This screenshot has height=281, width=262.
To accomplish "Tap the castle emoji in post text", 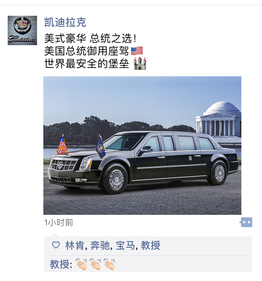I will (140, 63).
